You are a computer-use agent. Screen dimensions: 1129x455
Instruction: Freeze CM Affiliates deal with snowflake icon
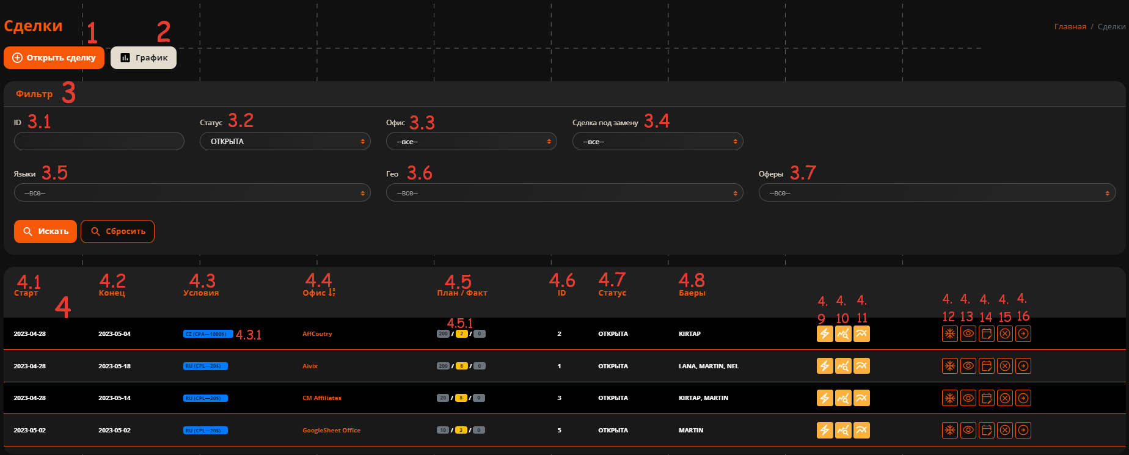[950, 398]
